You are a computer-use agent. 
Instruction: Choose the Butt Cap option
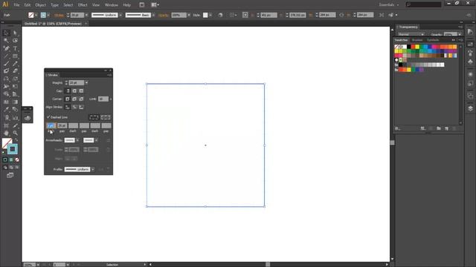[x=68, y=90]
